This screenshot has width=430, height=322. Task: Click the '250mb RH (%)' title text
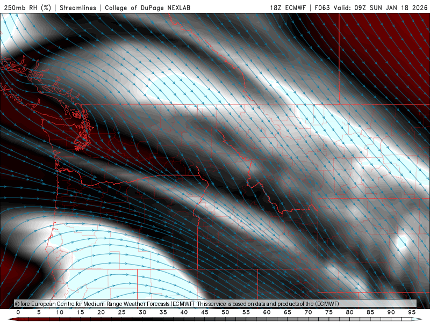pos(27,8)
